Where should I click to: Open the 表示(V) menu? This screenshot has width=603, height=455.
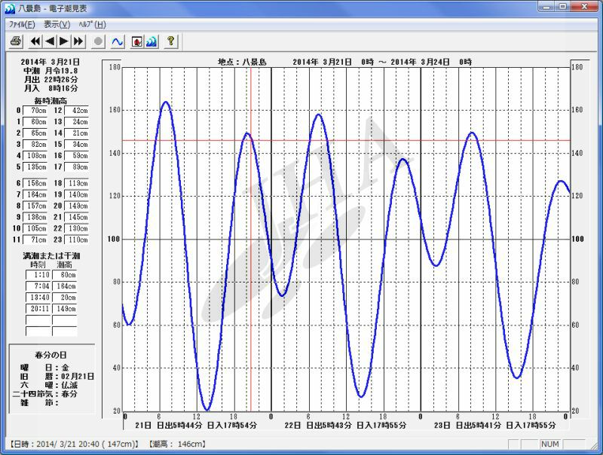(x=57, y=25)
